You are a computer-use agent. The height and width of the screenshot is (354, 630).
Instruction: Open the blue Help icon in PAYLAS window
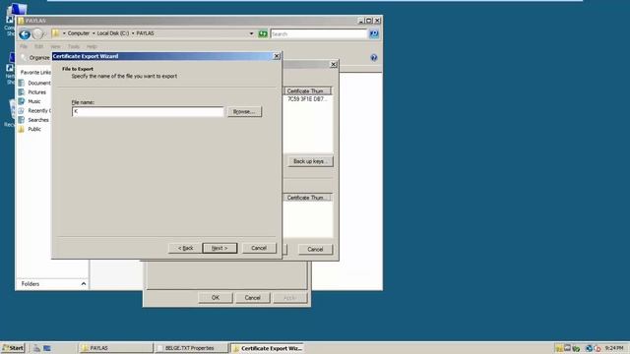point(374,58)
